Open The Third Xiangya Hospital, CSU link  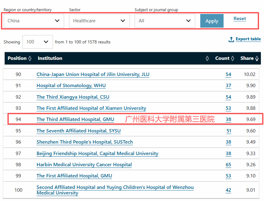73,97
